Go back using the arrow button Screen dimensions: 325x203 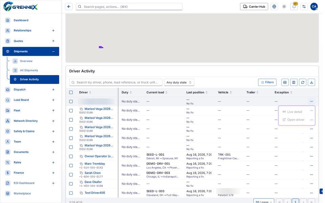click(69, 7)
